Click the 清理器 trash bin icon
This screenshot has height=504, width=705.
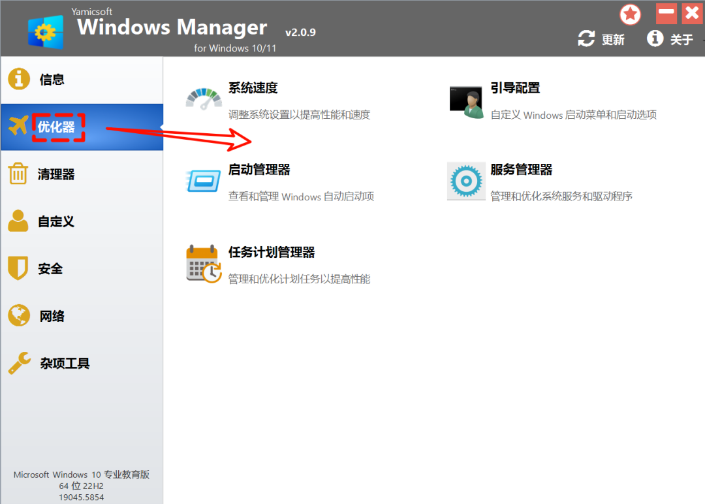pyautogui.click(x=18, y=174)
